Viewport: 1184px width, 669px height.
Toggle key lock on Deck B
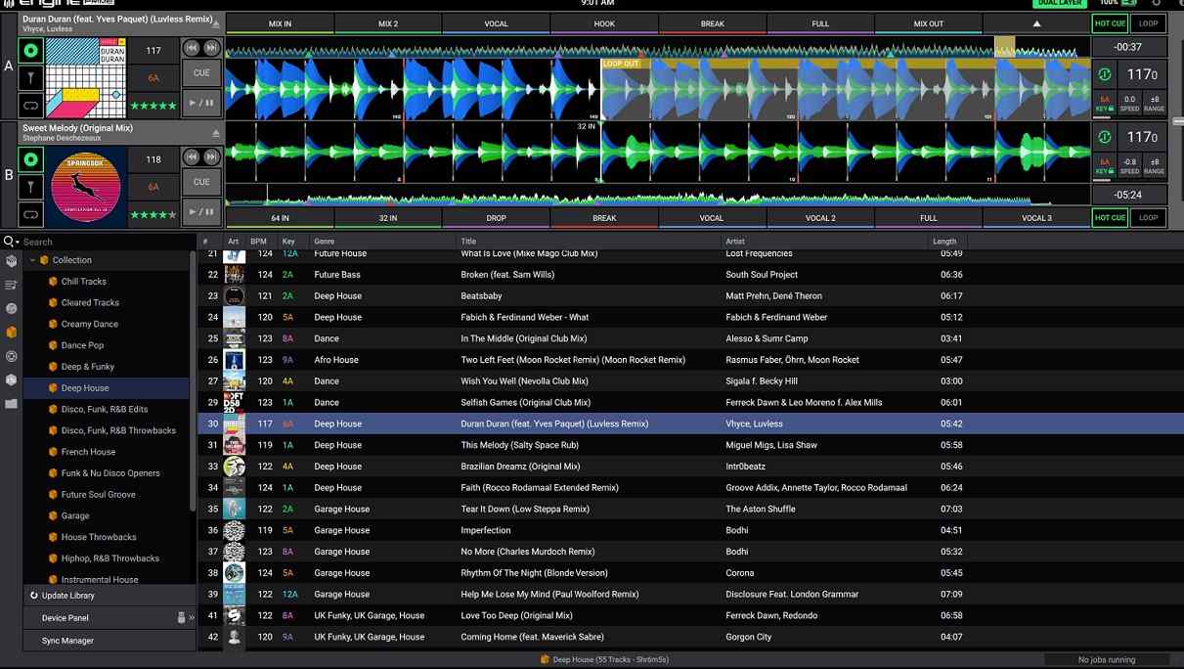click(1105, 166)
